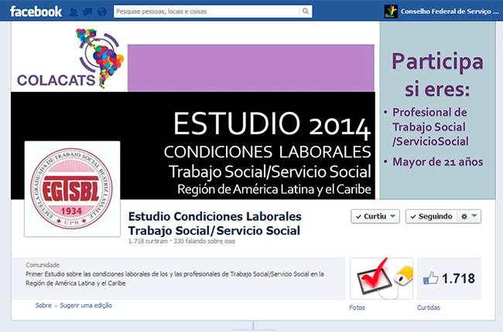Open the gear settings dropdown

click(x=469, y=216)
